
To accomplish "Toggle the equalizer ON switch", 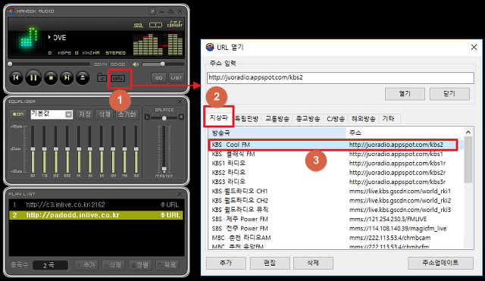I will [18, 114].
